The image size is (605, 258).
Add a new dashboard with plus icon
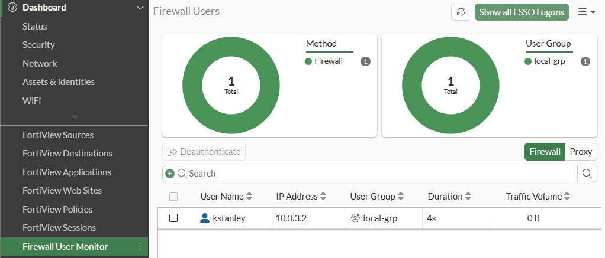[x=75, y=117]
